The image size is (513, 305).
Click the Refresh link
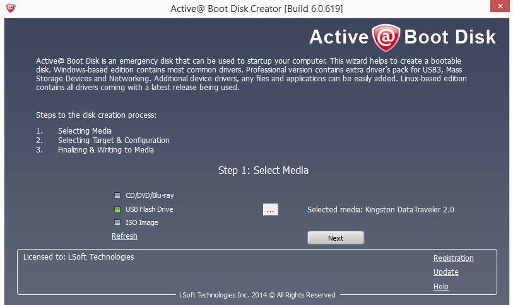pos(124,236)
